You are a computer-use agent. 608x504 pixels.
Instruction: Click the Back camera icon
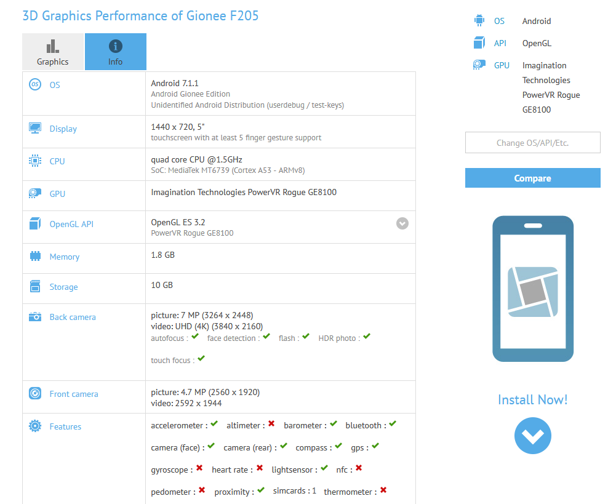coord(35,316)
